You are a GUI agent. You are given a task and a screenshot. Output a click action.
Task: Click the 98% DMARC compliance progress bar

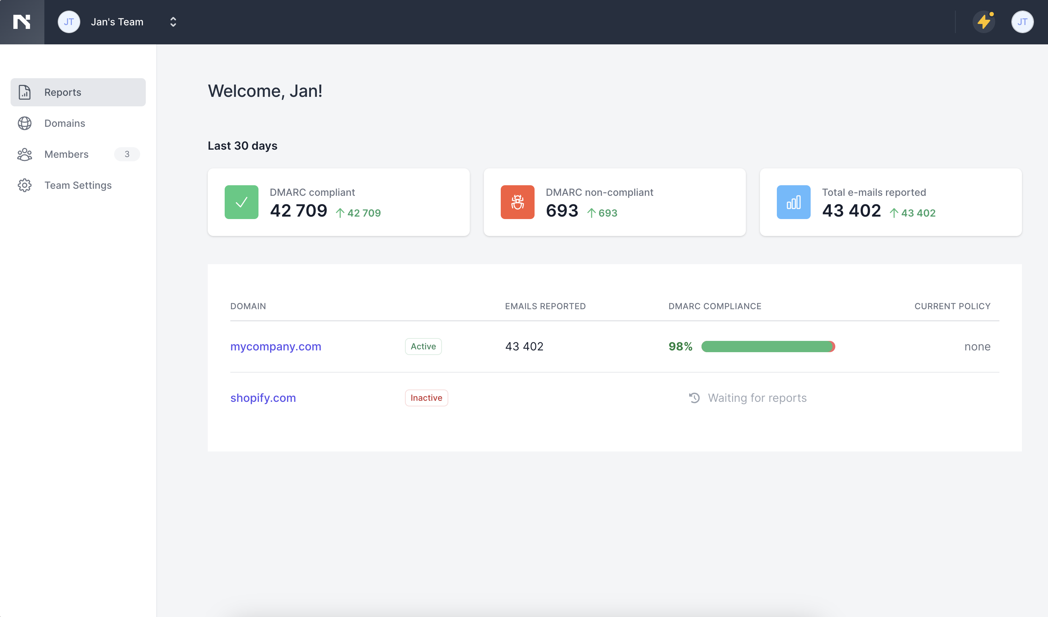(x=768, y=346)
